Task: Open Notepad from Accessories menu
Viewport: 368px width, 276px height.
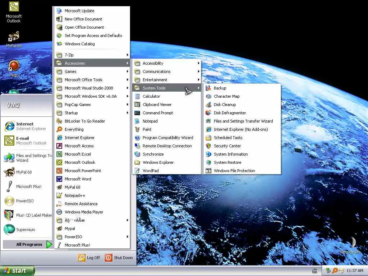Action: (167, 121)
